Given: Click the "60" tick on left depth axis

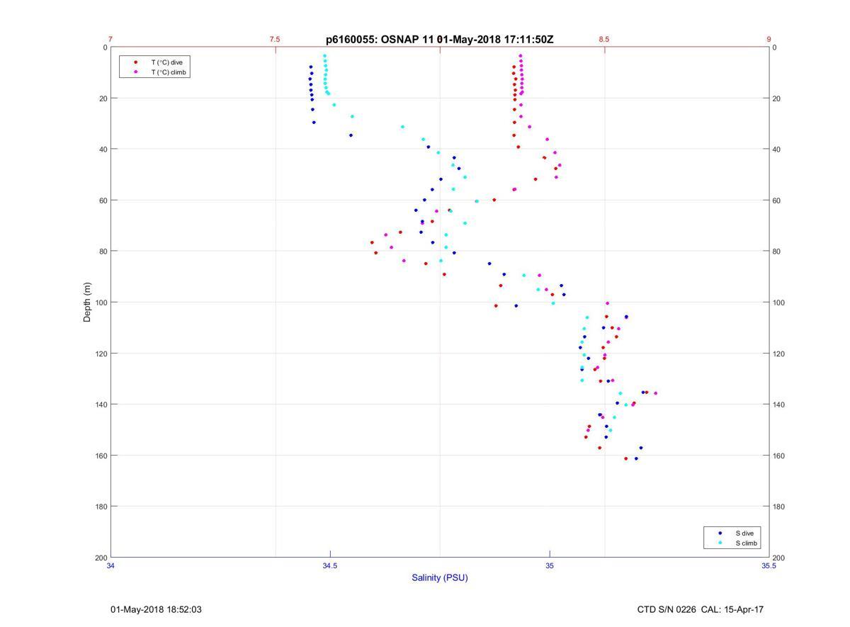Looking at the screenshot, I should [x=103, y=200].
